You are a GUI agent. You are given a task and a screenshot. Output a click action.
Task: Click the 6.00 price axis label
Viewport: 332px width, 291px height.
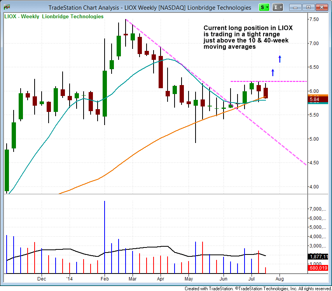314,91
